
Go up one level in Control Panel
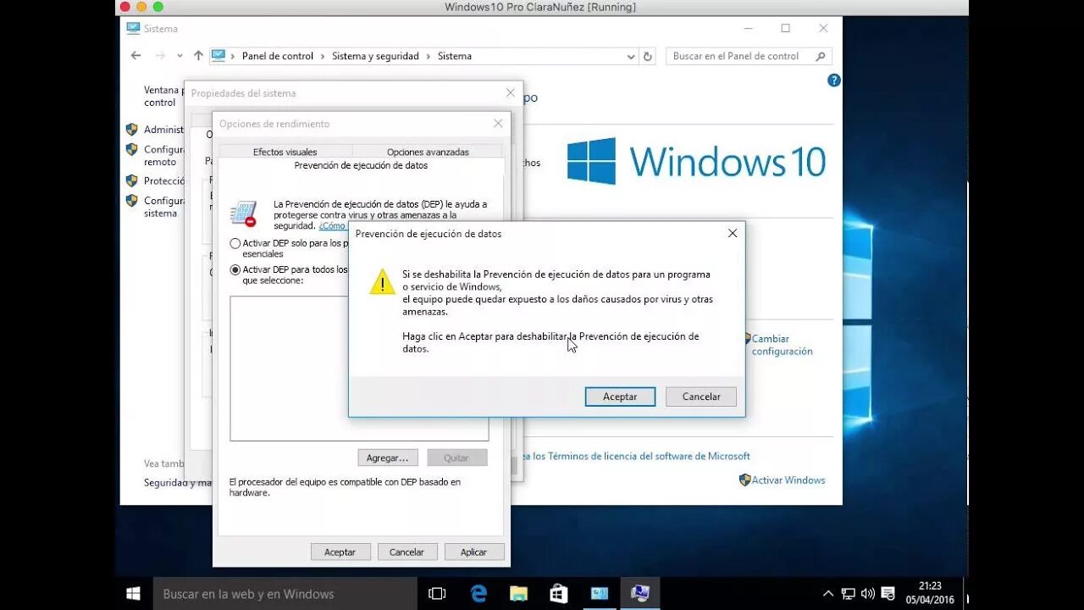[x=198, y=56]
